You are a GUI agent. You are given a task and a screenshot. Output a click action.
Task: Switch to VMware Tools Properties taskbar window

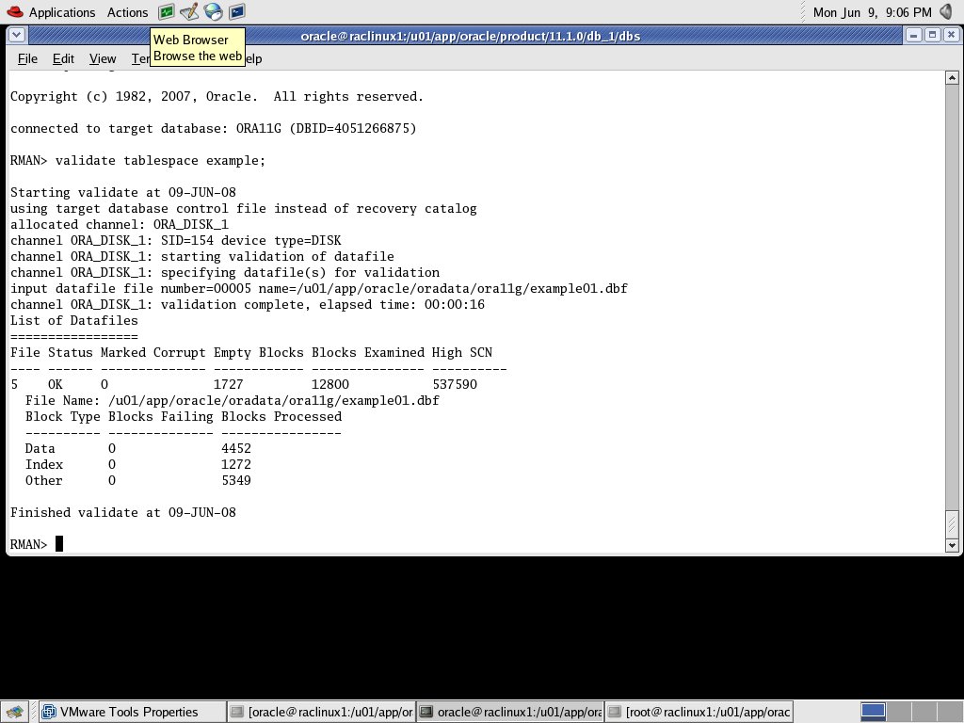(132, 712)
